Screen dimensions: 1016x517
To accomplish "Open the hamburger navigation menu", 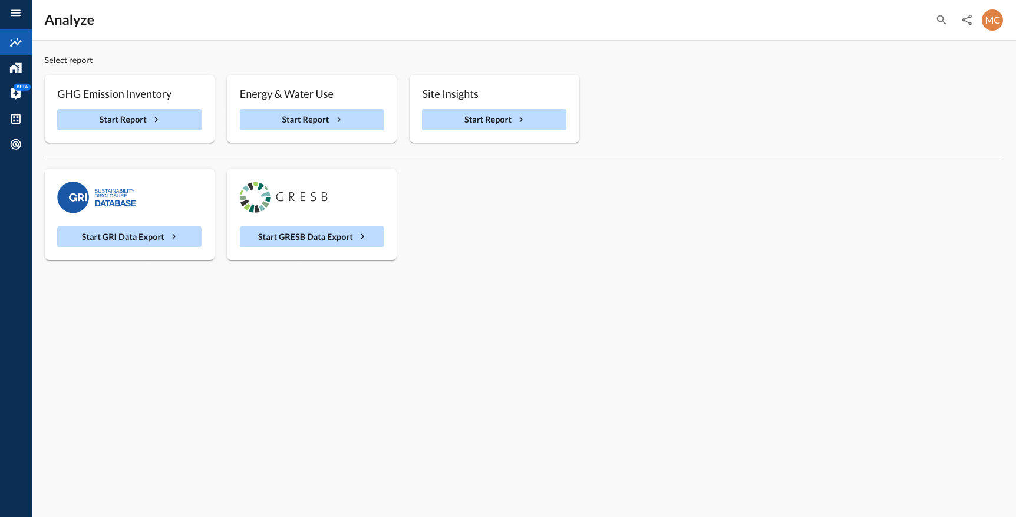I will tap(16, 13).
